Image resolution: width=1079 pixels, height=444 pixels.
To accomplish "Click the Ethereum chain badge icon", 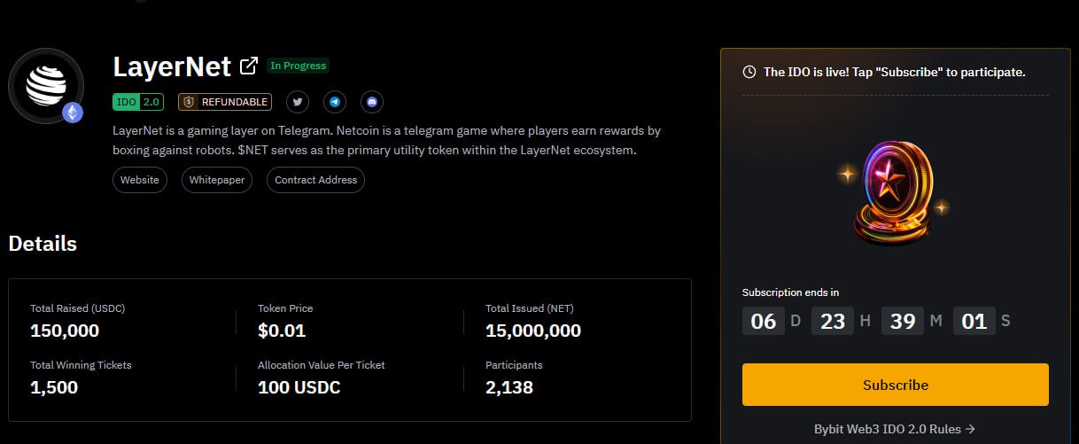I will coord(72,112).
